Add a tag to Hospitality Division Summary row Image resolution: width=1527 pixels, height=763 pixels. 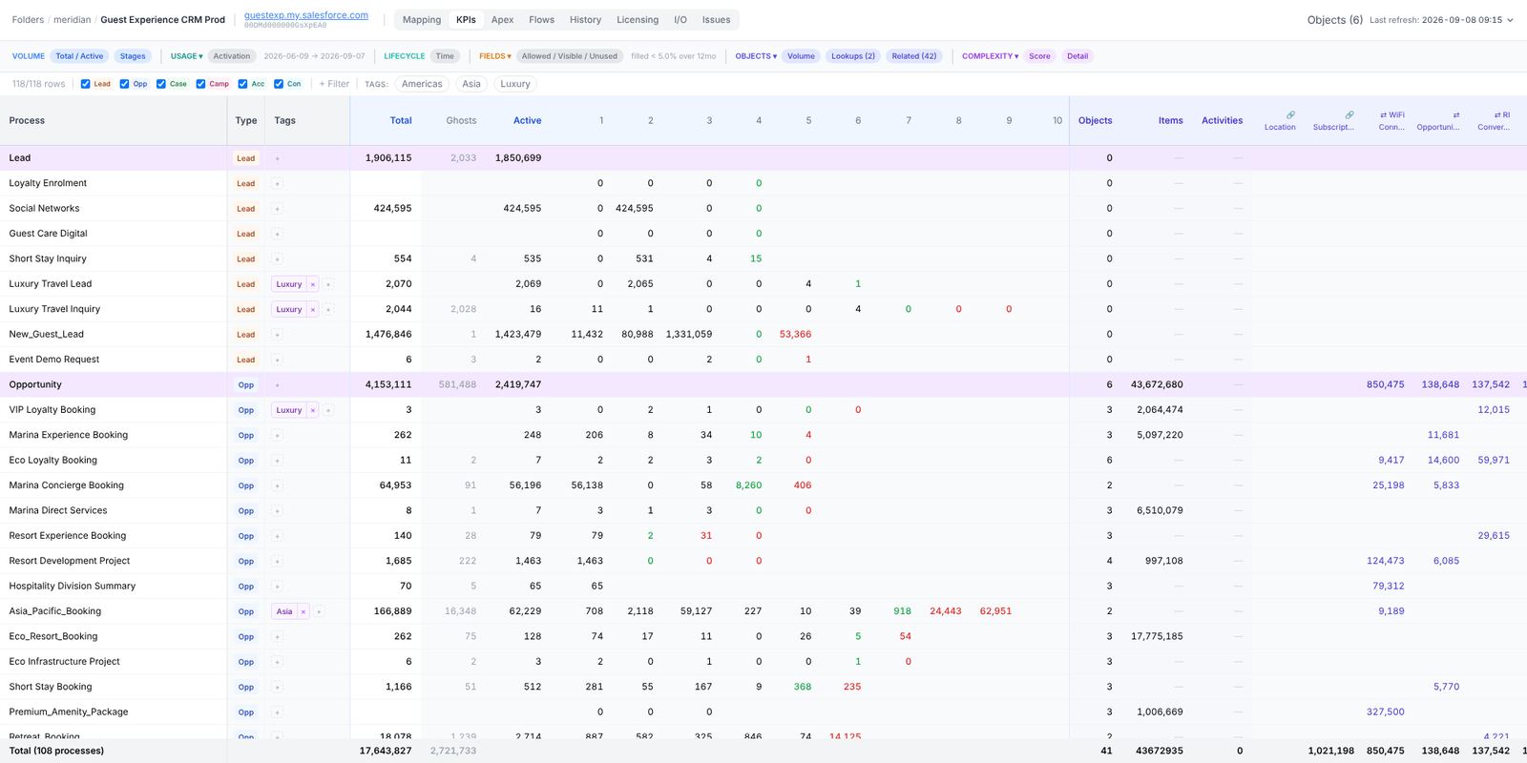277,587
